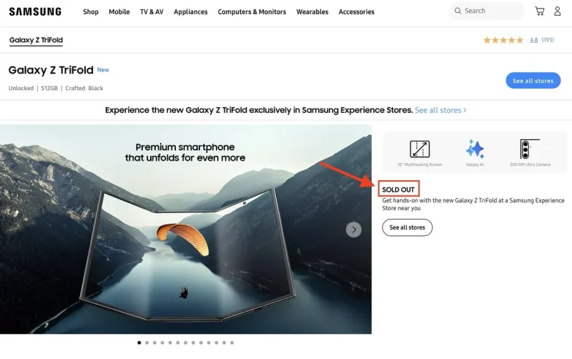Screen dimensions: 572x359
Task: Open the Mobile menu
Action: point(119,12)
